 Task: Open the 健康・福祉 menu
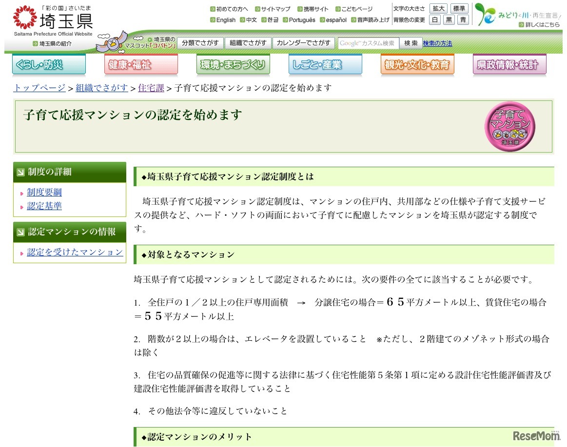coord(141,65)
